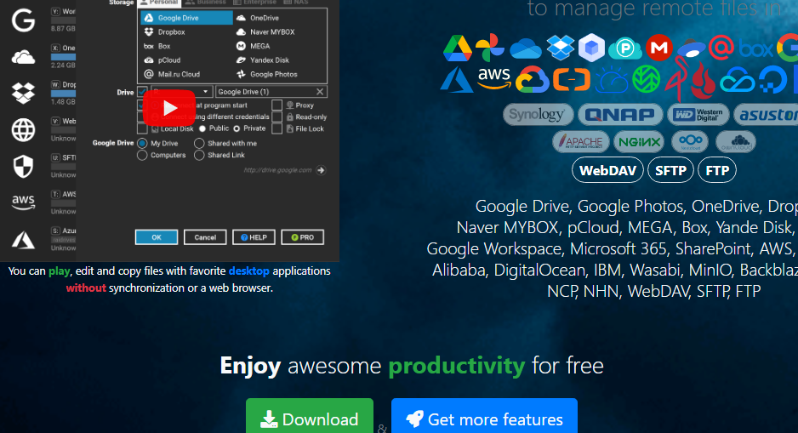Click the globe WebDAV icon in sidebar
Screen dimensions: 798x433
point(24,130)
